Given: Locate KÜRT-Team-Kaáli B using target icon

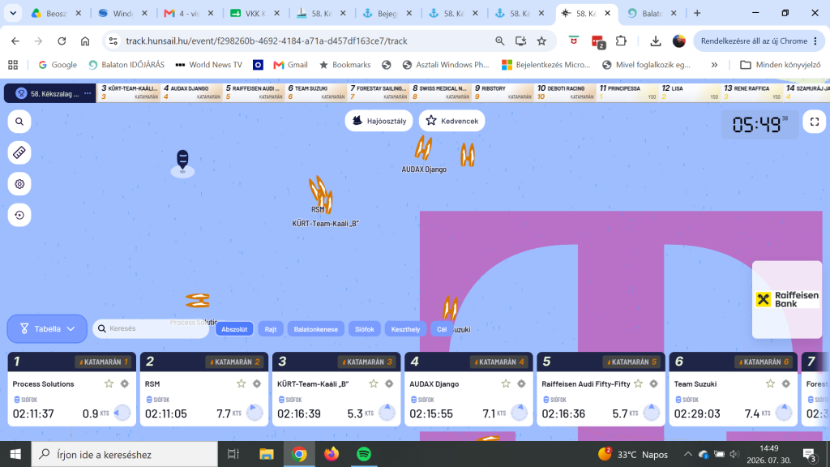Looking at the screenshot, I should pos(389,383).
